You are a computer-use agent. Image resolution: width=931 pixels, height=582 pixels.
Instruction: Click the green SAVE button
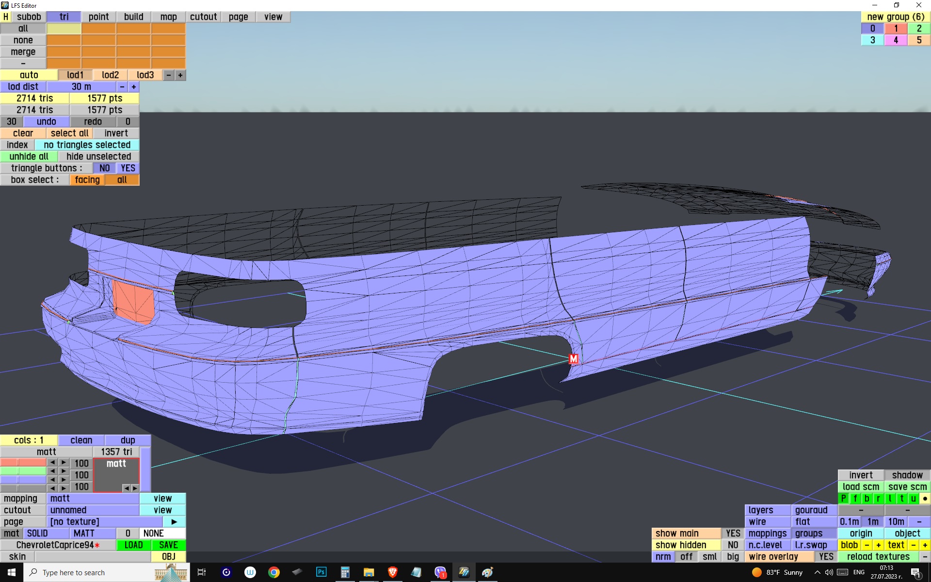tap(168, 545)
